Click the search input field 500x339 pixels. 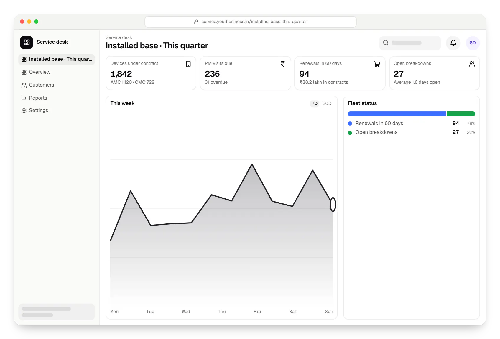coord(410,43)
